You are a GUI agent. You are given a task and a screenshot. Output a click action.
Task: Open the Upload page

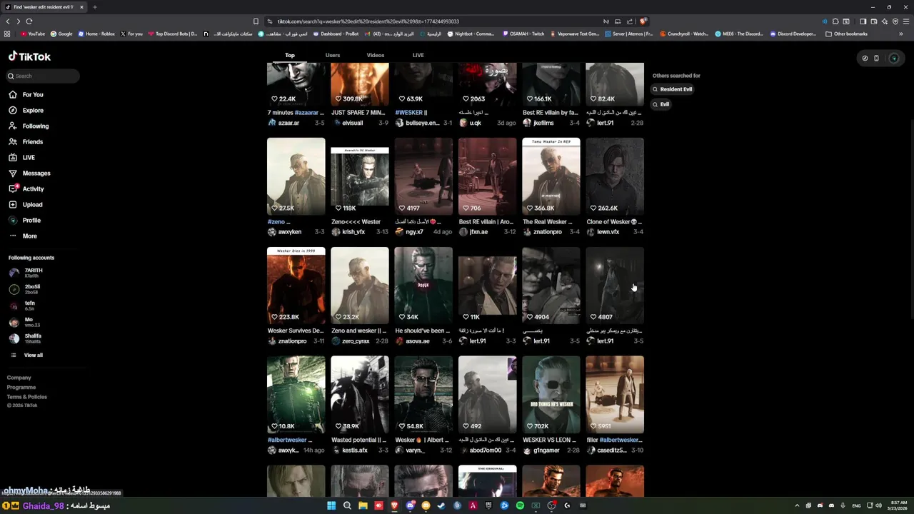(x=26, y=204)
